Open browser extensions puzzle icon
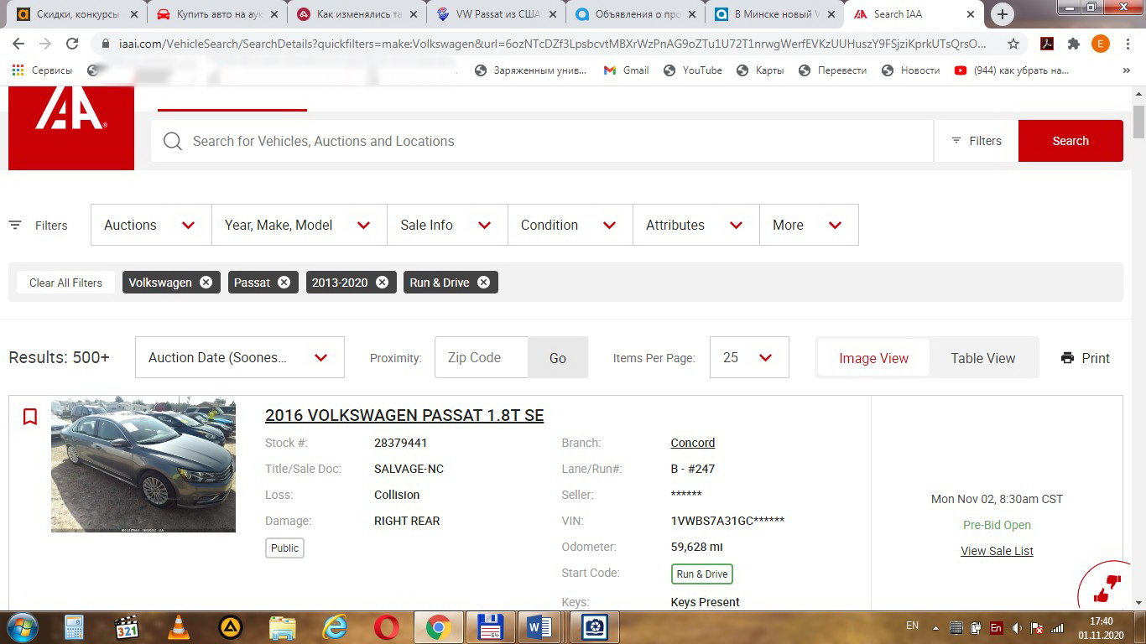1146x644 pixels. click(1074, 44)
